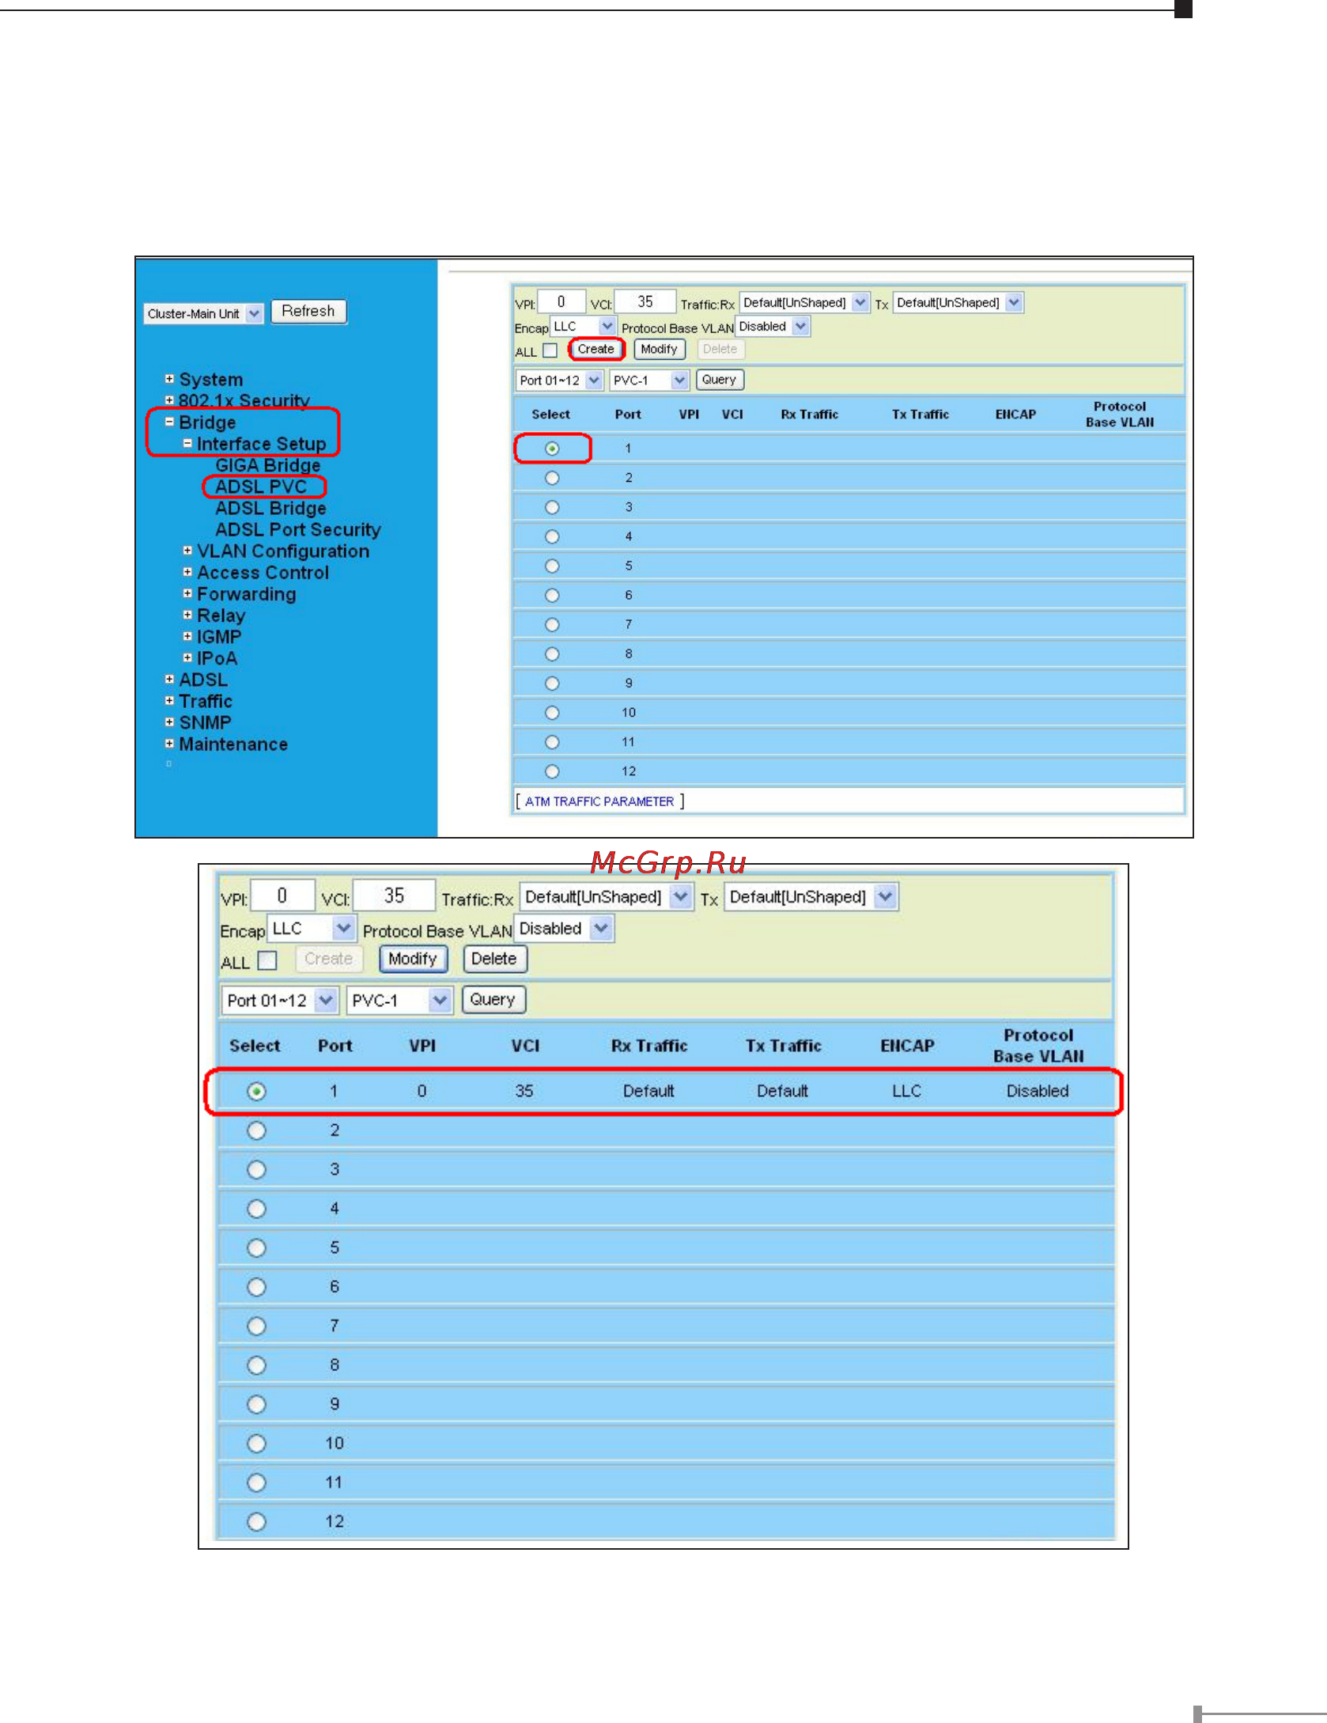Image resolution: width=1327 pixels, height=1723 pixels.
Task: Select port 2 radio in upper table
Action: pyautogui.click(x=552, y=478)
